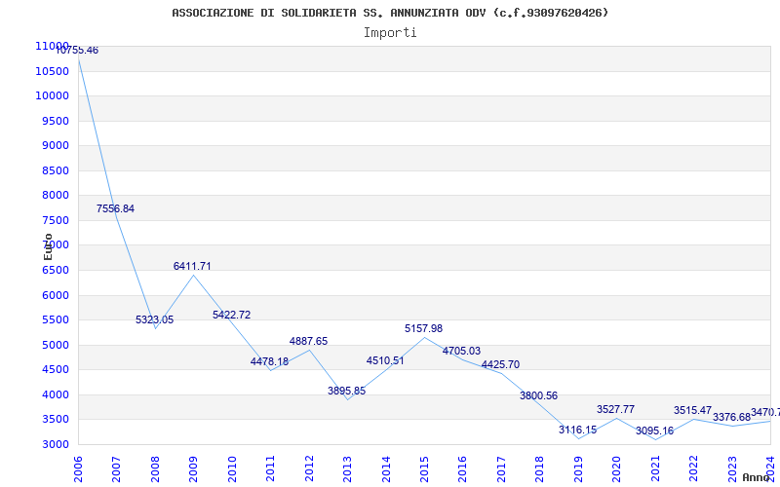Click the 3895.85 value label
This screenshot has width=780, height=487.
pos(347,392)
